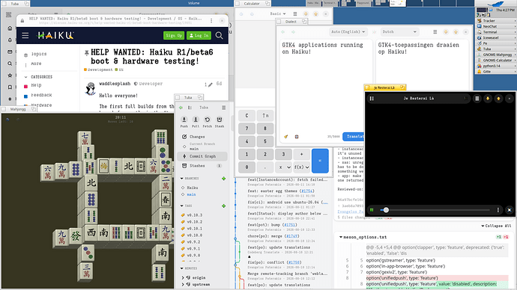This screenshot has height=290, width=517.
Task: Click the edit pencil on waddlesplash's post
Action: 210,84
